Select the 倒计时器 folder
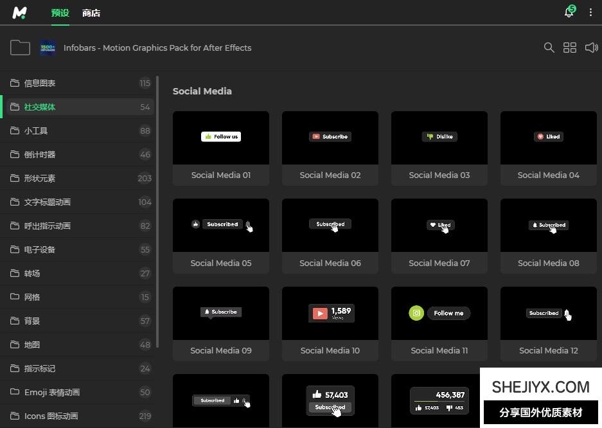The image size is (602, 428). point(40,154)
